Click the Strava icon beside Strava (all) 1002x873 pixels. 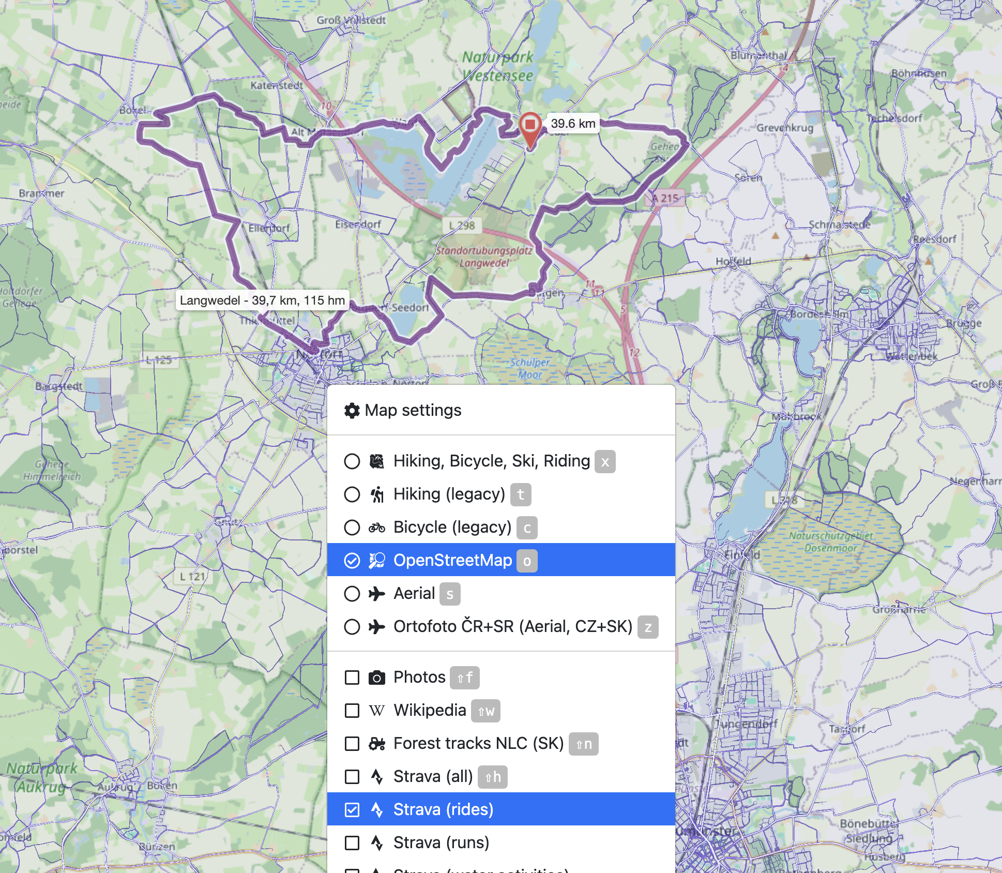coord(377,777)
